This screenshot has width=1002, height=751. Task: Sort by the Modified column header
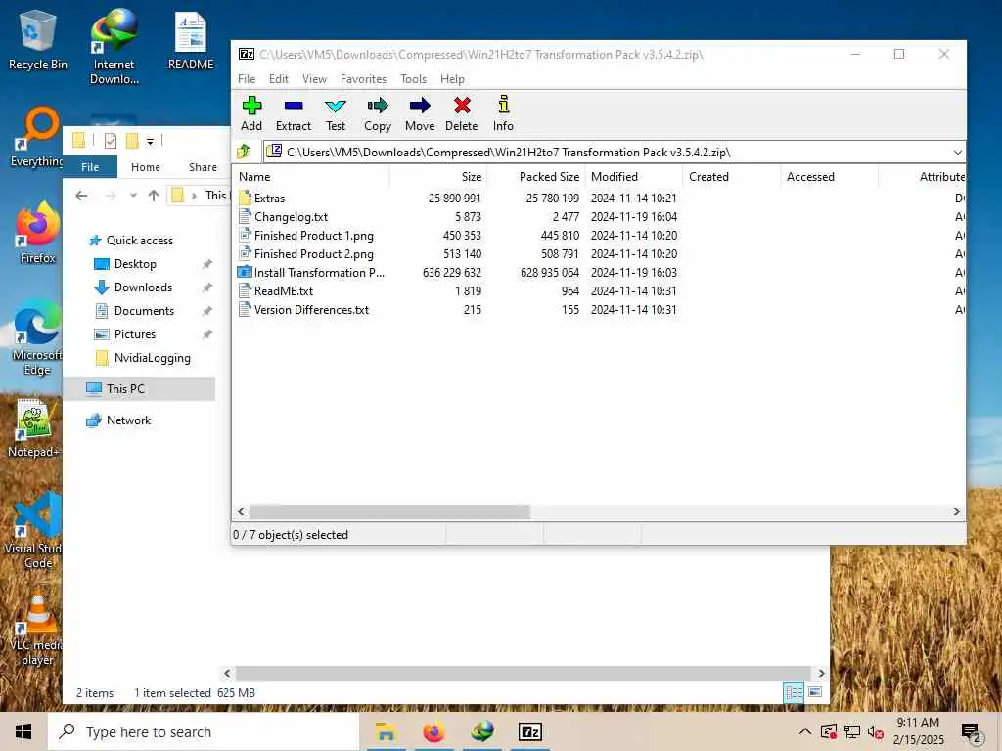634,177
